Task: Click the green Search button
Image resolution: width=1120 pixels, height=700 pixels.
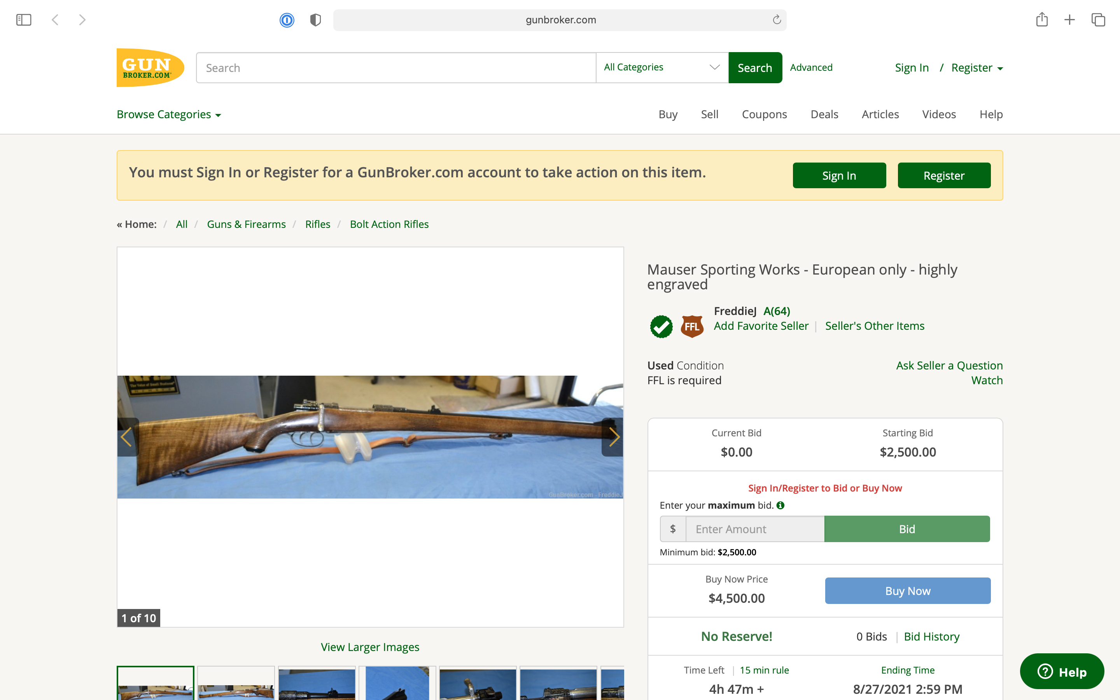Action: 755,68
